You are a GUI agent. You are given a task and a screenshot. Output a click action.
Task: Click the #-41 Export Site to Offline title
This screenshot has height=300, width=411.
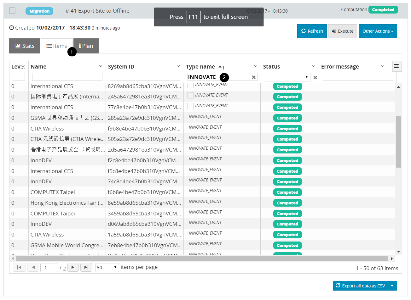click(97, 11)
